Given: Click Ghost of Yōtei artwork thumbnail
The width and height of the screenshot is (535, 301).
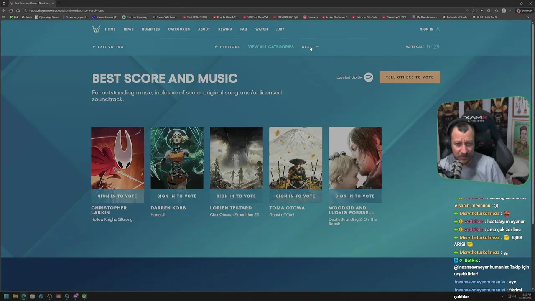Looking at the screenshot, I should click(296, 158).
